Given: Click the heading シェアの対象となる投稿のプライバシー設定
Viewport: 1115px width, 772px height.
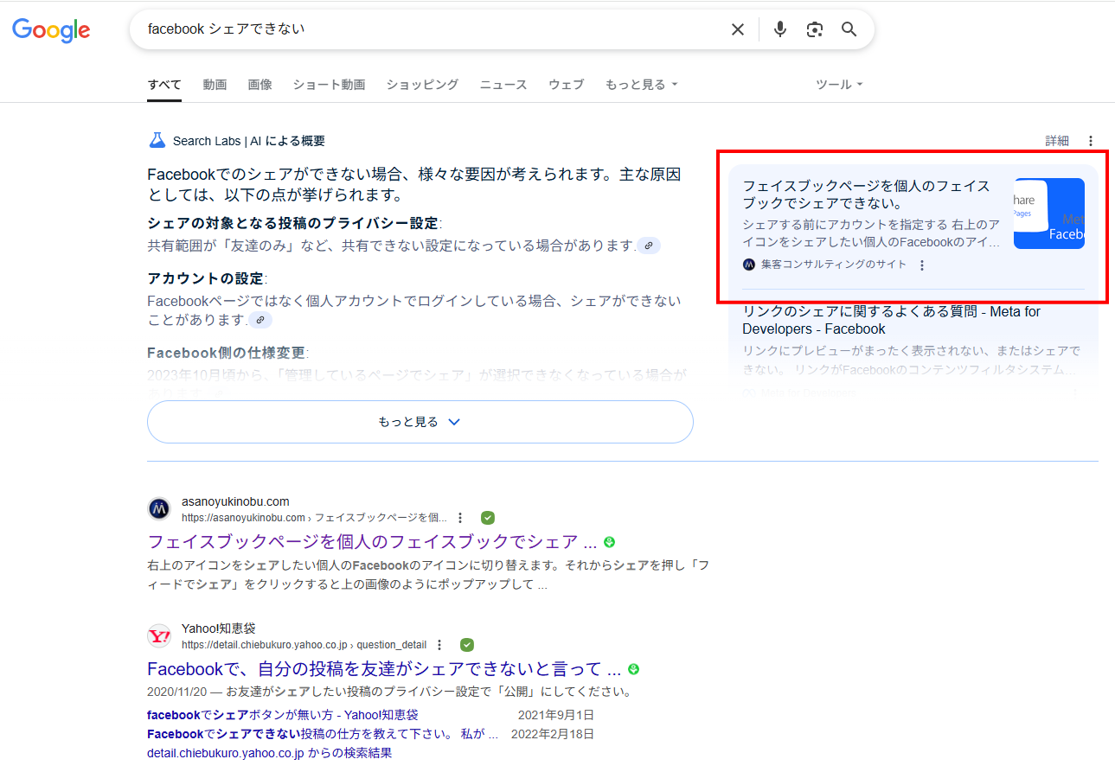Looking at the screenshot, I should pos(293,223).
